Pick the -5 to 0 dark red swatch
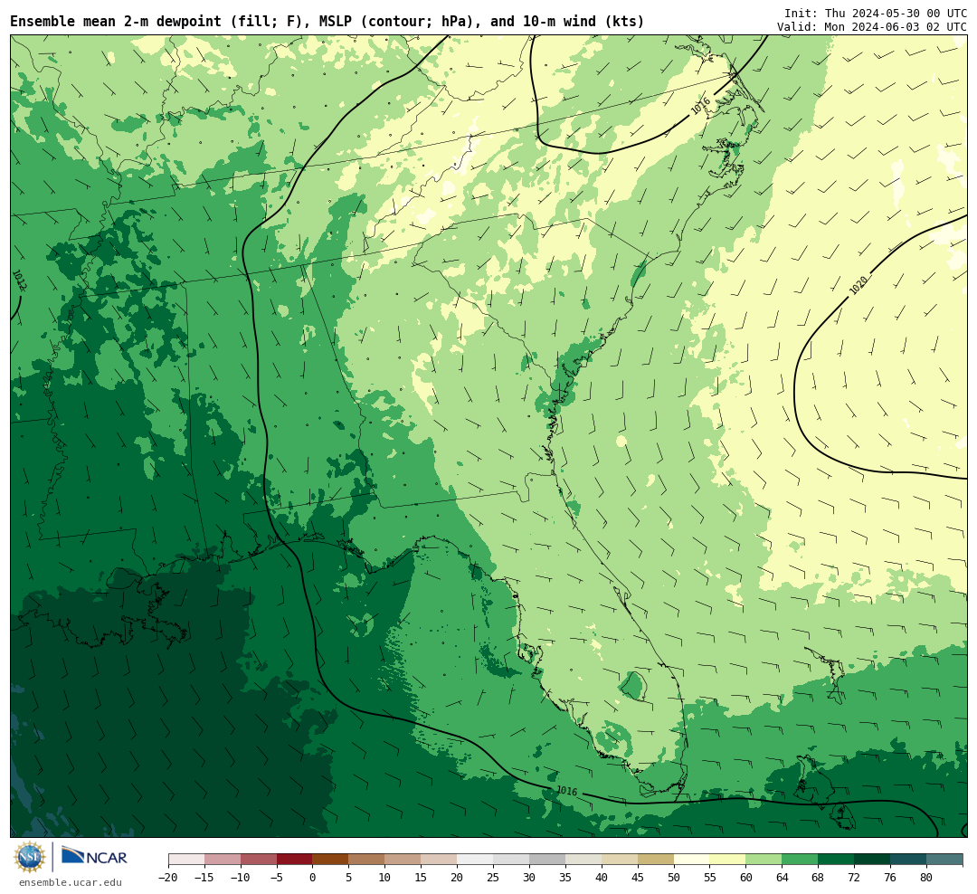 [x=295, y=860]
